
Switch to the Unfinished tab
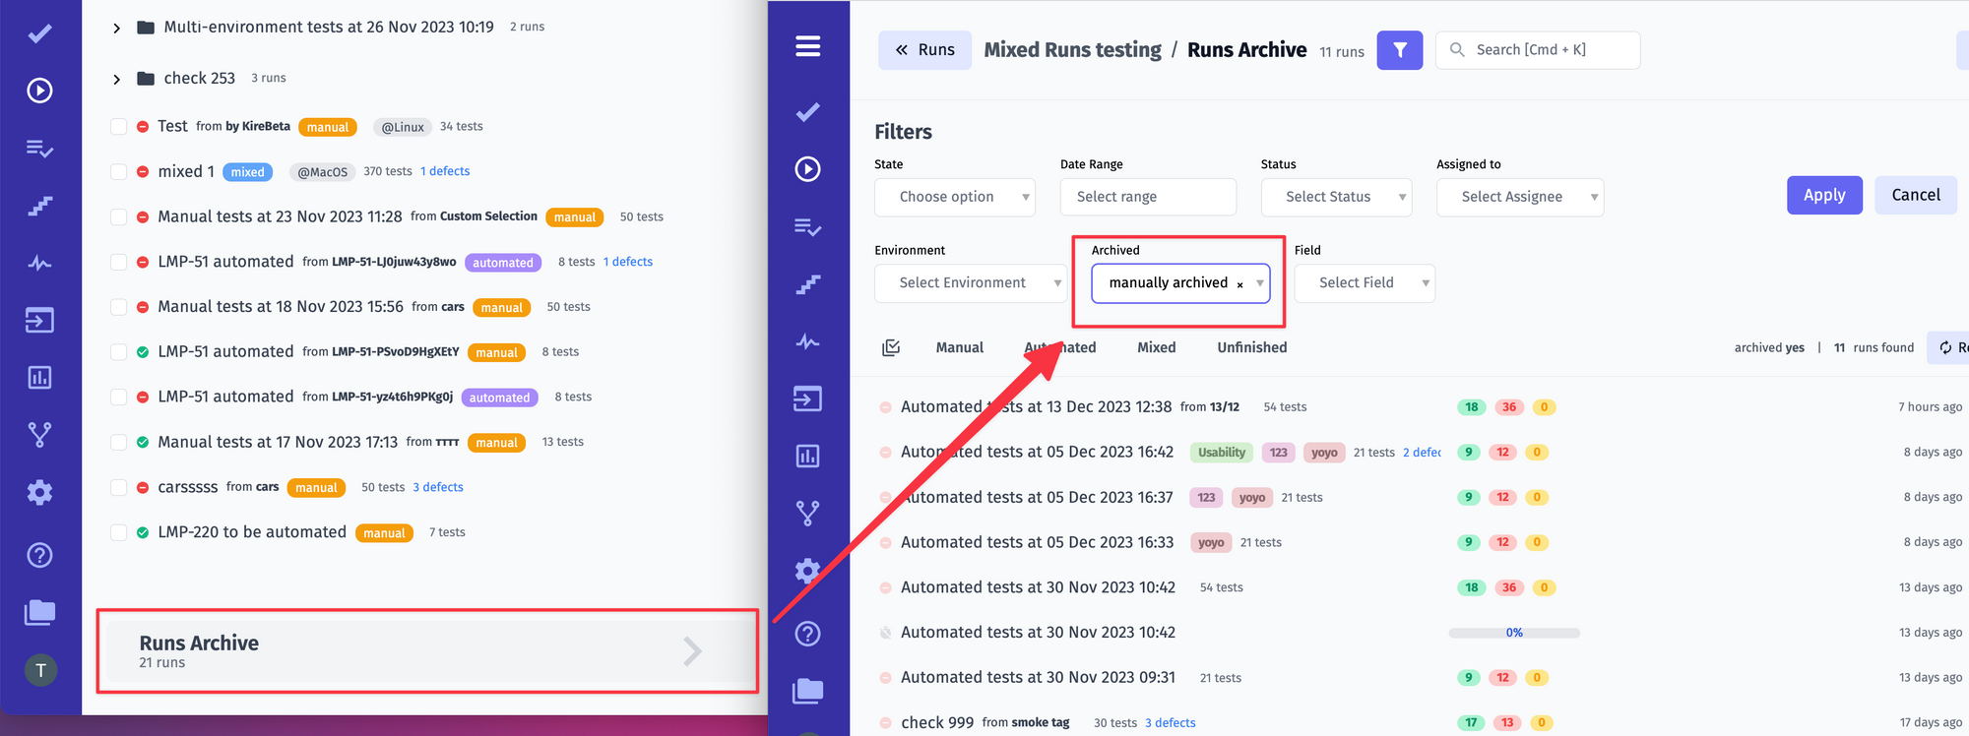[1252, 347]
